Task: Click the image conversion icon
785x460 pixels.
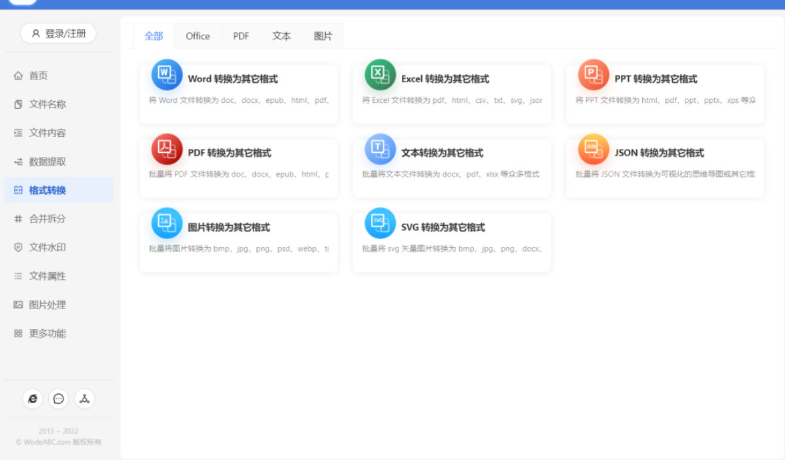Action: (x=166, y=223)
